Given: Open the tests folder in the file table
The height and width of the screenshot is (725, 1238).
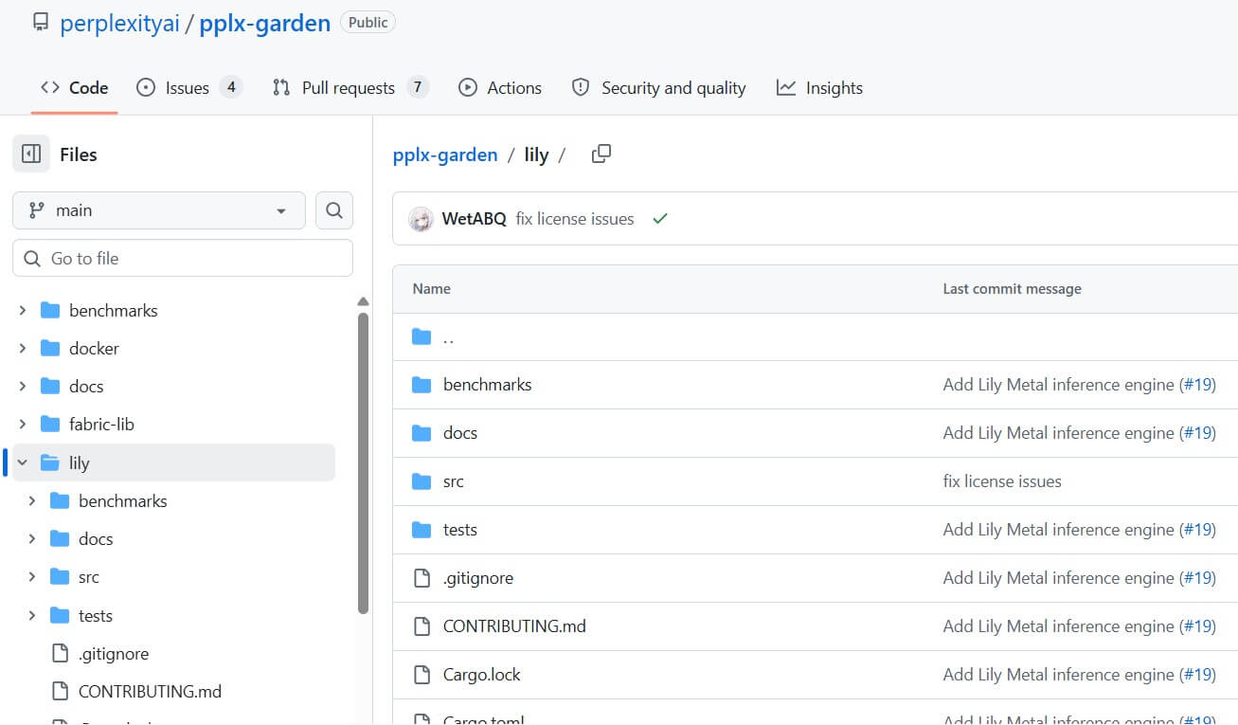Looking at the screenshot, I should 460,530.
